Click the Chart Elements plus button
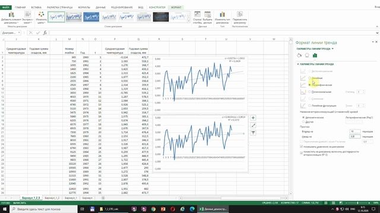Viewport: 380px width, 213px height. pyautogui.click(x=253, y=118)
